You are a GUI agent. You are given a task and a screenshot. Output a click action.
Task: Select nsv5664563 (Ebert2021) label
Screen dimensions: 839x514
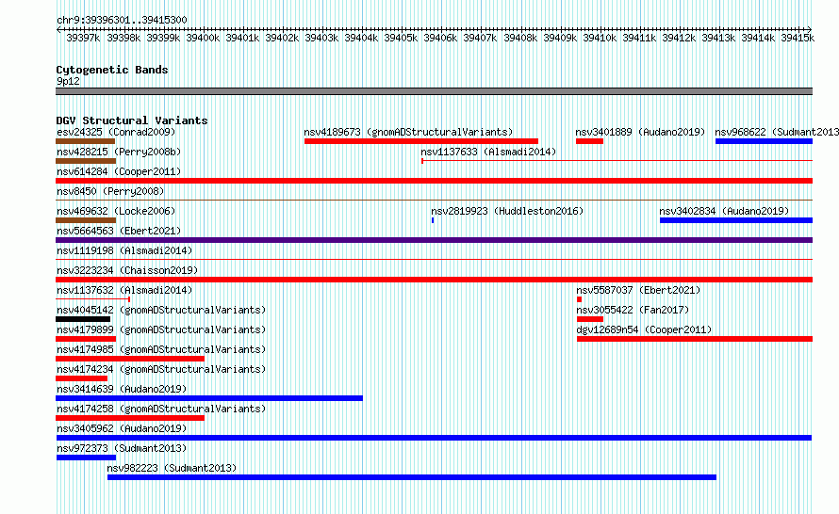[119, 231]
